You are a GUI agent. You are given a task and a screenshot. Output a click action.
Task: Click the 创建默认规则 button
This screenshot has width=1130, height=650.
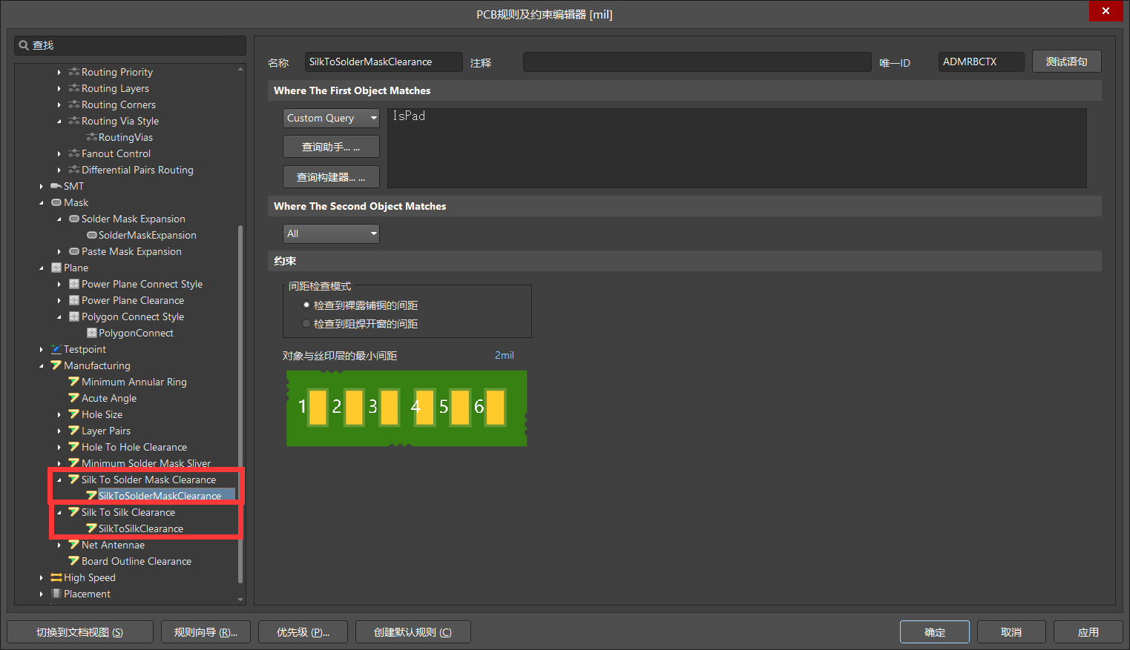click(413, 631)
